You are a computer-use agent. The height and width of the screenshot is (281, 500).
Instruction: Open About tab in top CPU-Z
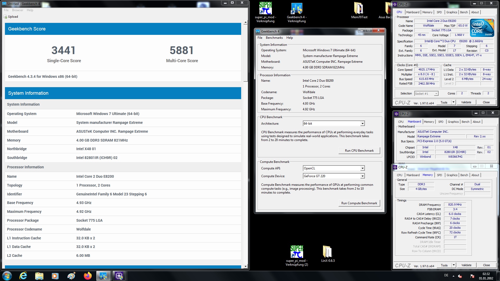coord(475,12)
